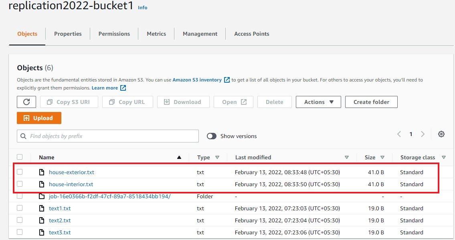Open the Storage class column filter

coord(444,157)
